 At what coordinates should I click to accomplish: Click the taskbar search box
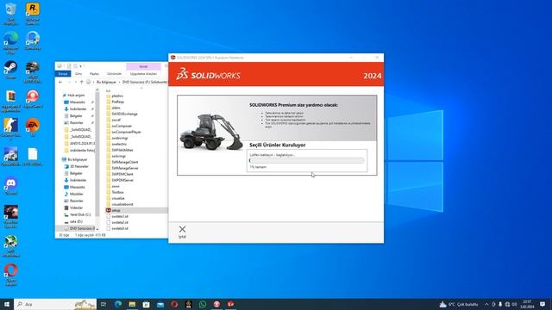tap(55, 304)
